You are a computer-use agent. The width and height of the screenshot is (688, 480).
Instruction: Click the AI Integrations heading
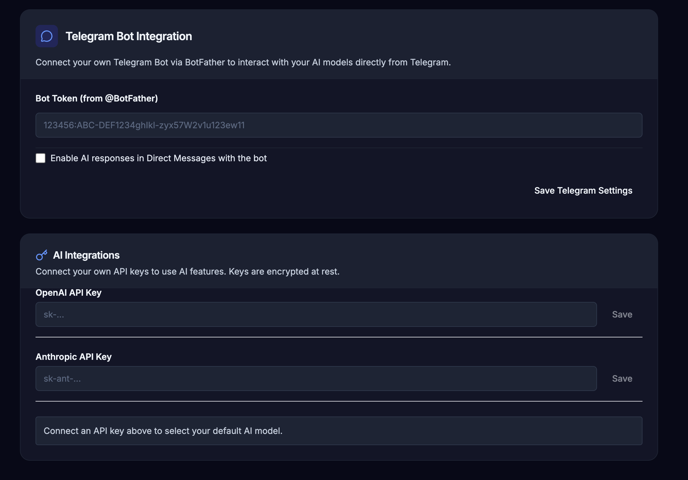pyautogui.click(x=86, y=255)
